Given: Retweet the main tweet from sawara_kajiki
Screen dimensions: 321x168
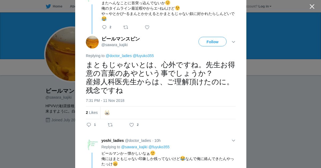Looking at the screenshot, I should (x=110, y=125).
